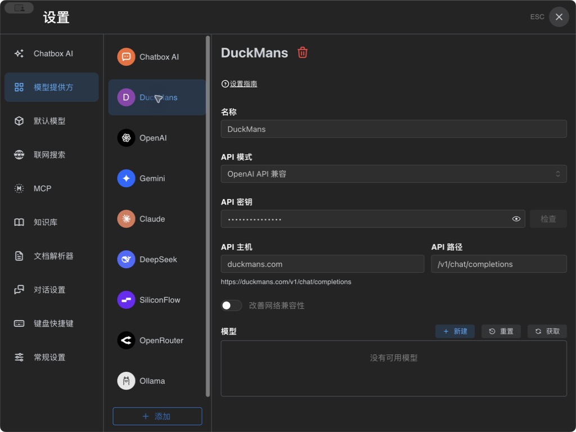Image resolution: width=576 pixels, height=432 pixels.
Task: Select the Gemini provider entry
Action: [157, 178]
